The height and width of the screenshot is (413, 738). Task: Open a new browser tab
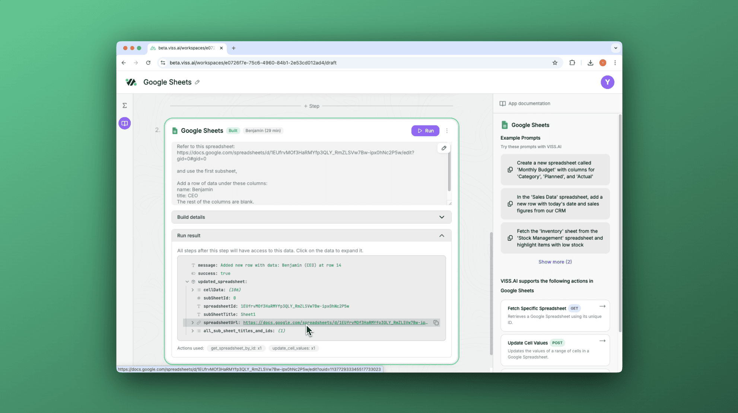tap(233, 48)
